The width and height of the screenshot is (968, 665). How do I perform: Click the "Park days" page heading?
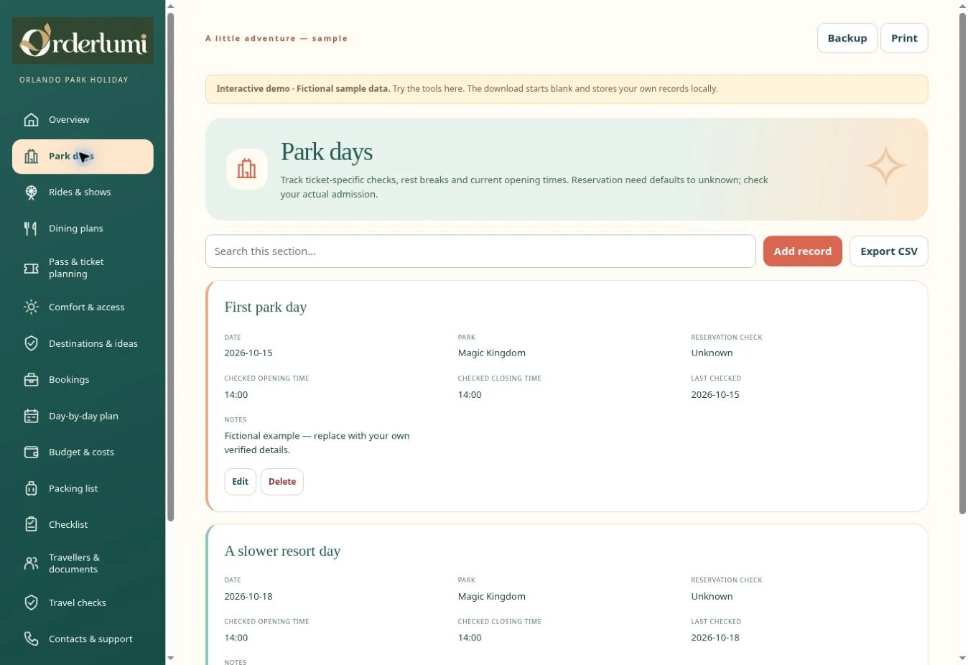pyautogui.click(x=327, y=152)
